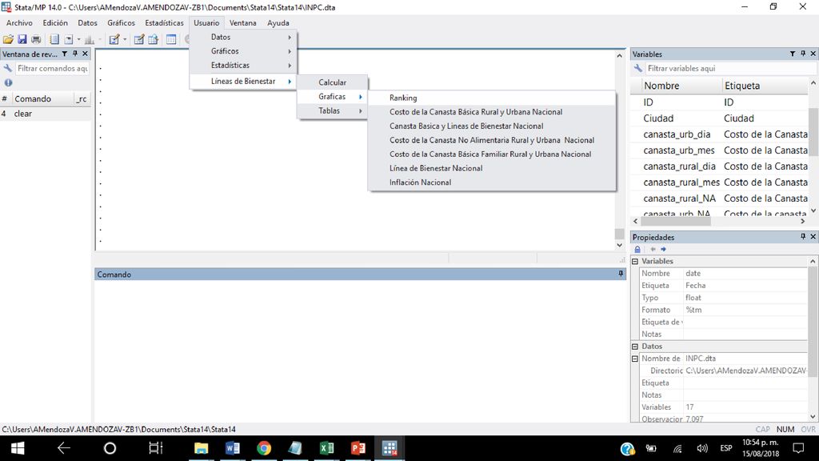Image resolution: width=819 pixels, height=461 pixels.
Task: Click the Print toolbar icon
Action: click(36, 39)
